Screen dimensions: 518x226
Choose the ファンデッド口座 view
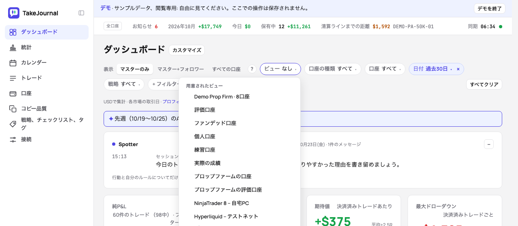(240, 123)
